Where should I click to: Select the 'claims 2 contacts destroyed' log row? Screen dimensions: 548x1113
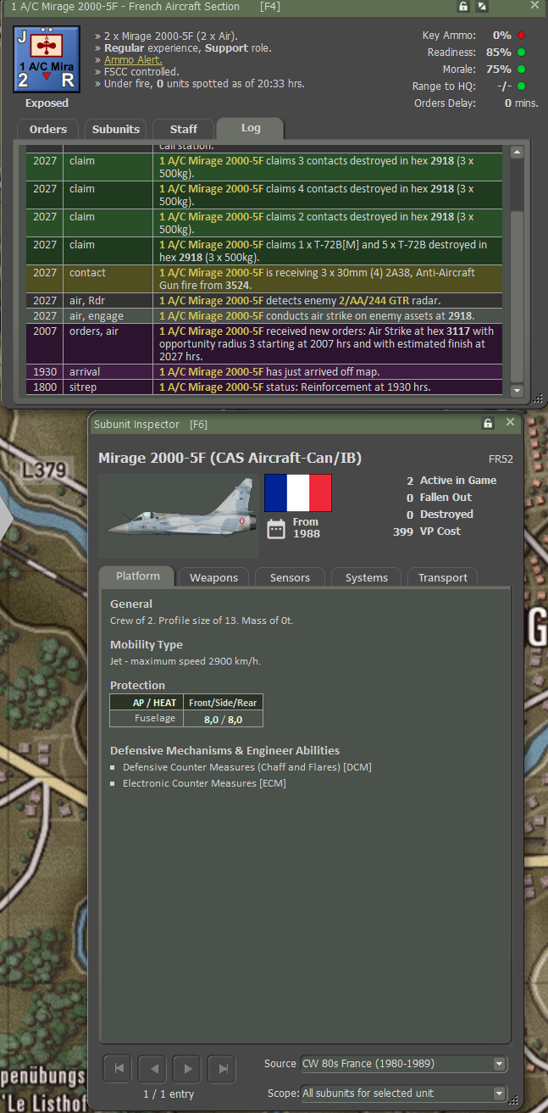point(264,223)
